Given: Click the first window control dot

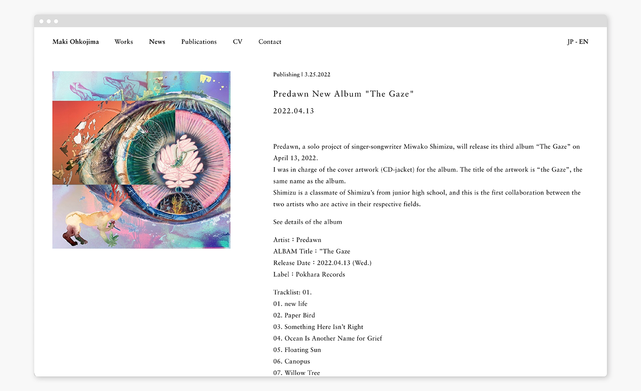Looking at the screenshot, I should tap(41, 21).
